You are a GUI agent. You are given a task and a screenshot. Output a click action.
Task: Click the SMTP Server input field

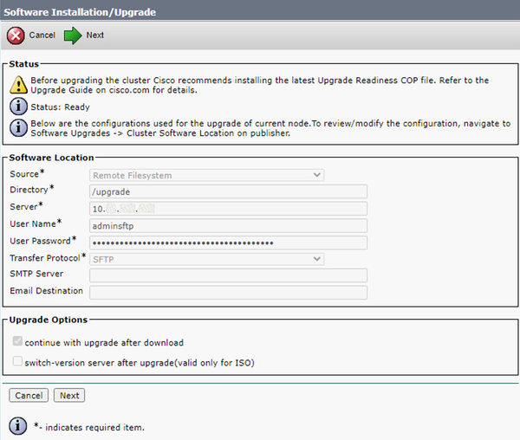pos(228,275)
